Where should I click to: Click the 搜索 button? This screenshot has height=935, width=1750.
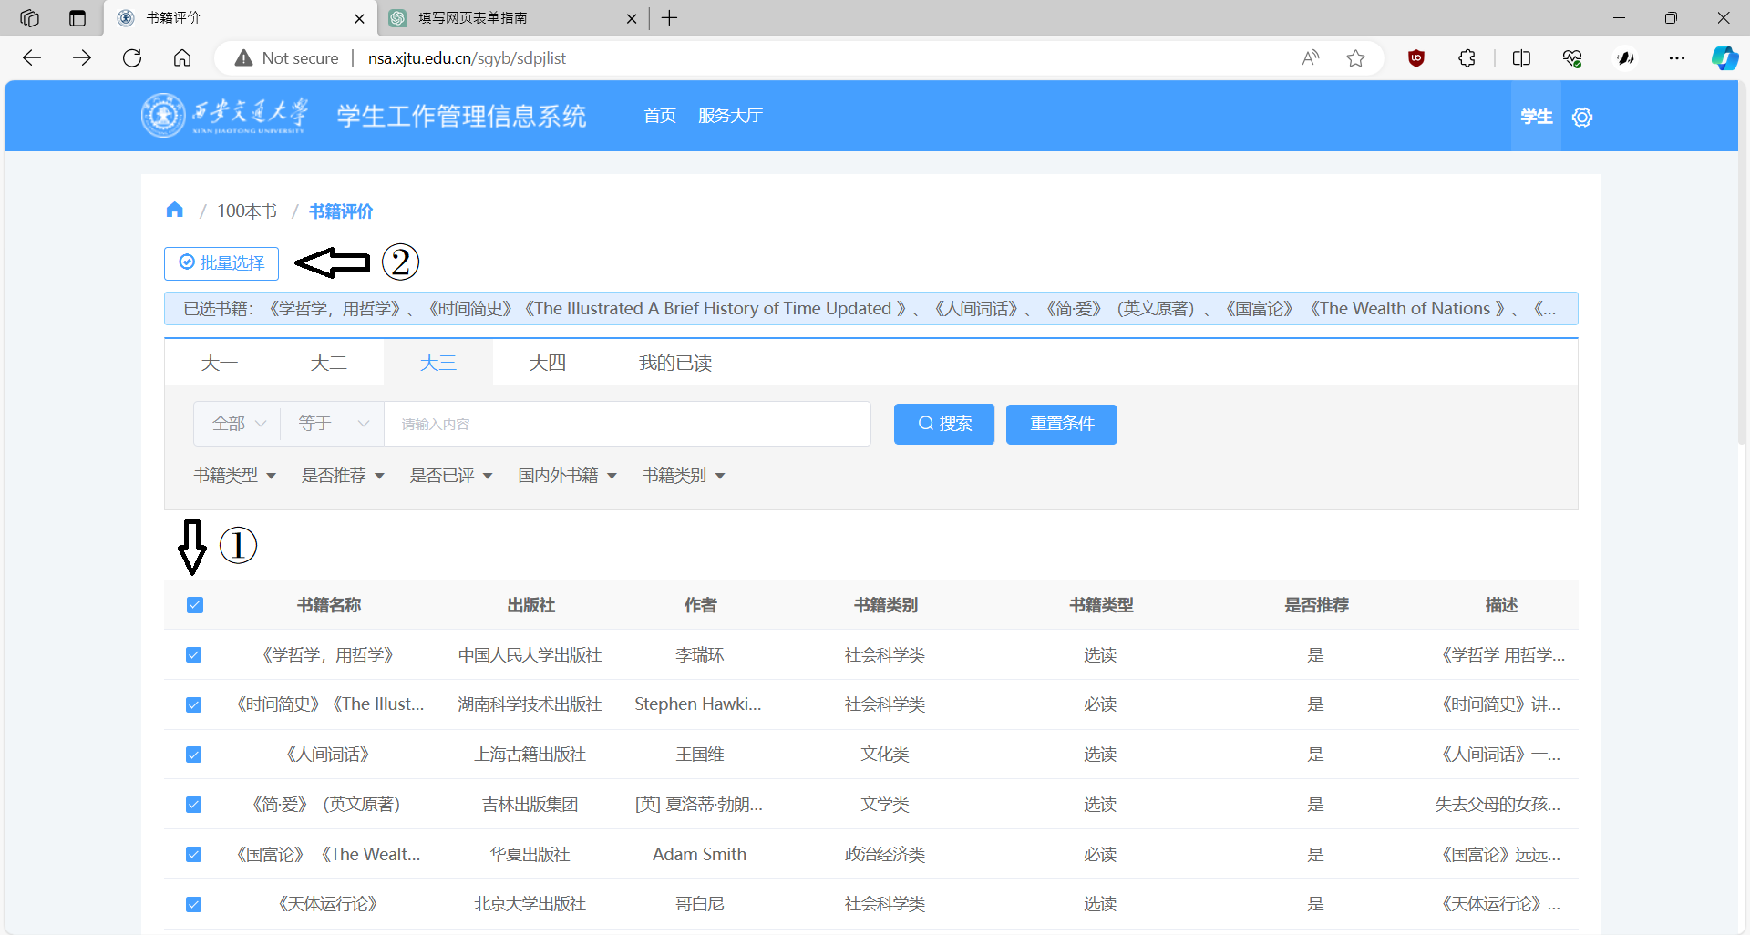coord(943,424)
